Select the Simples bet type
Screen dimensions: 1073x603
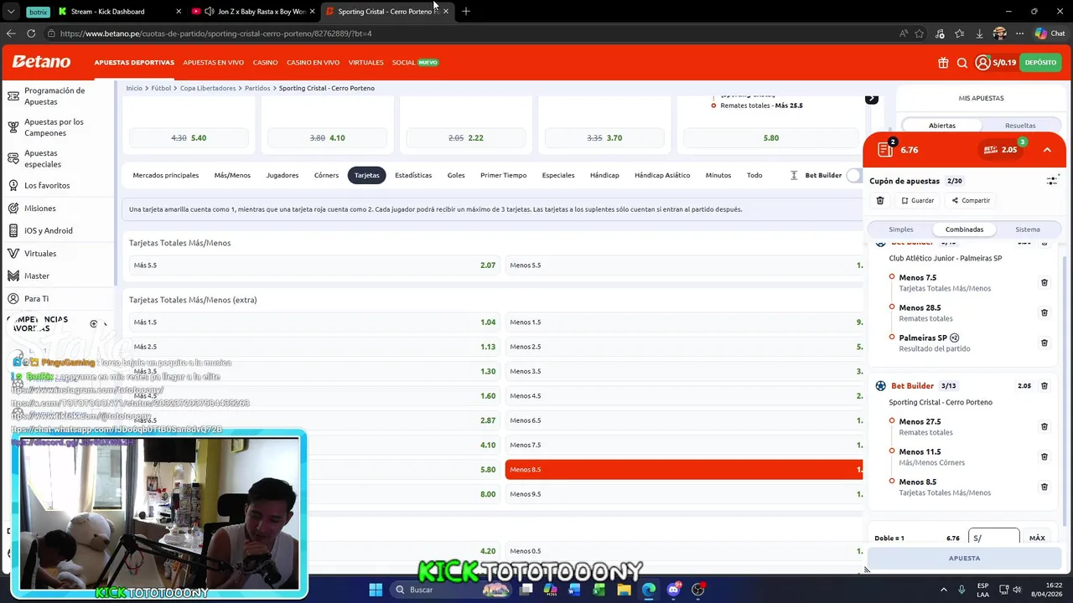pyautogui.click(x=901, y=229)
